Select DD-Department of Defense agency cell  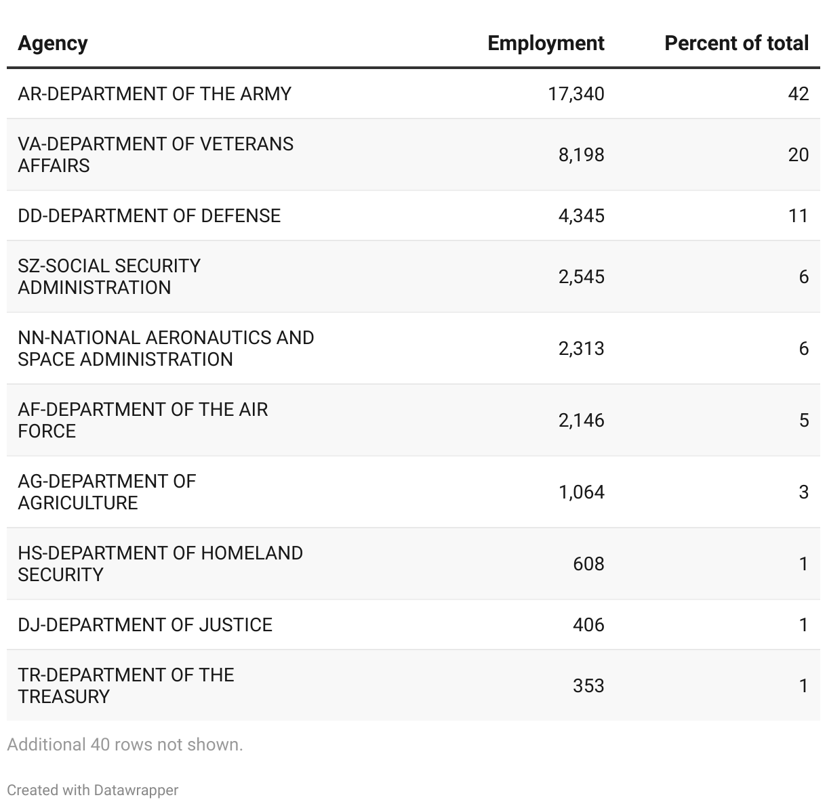pos(149,215)
